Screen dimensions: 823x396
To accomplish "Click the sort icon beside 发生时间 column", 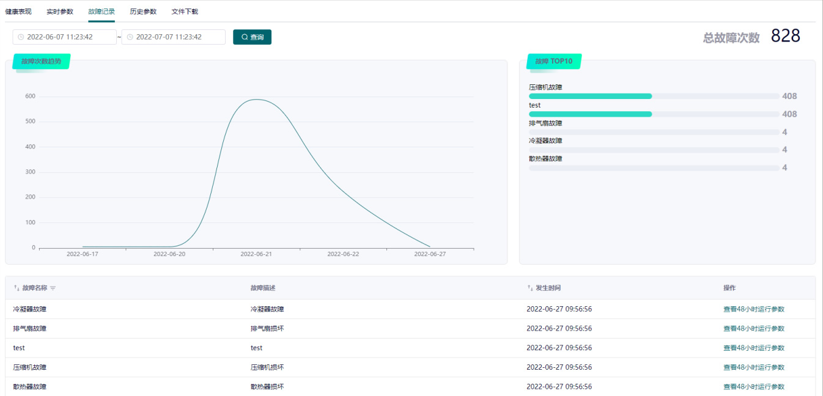I will coord(530,288).
